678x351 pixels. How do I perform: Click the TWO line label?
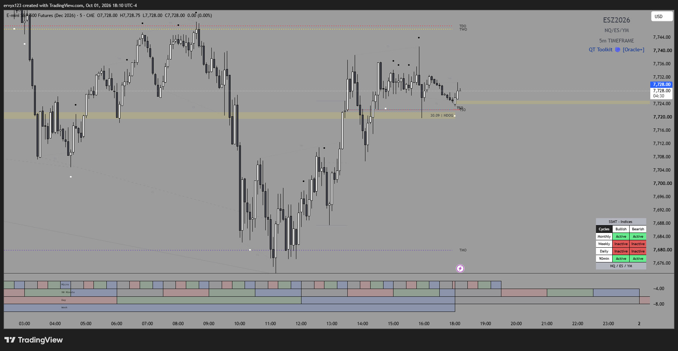463,30
